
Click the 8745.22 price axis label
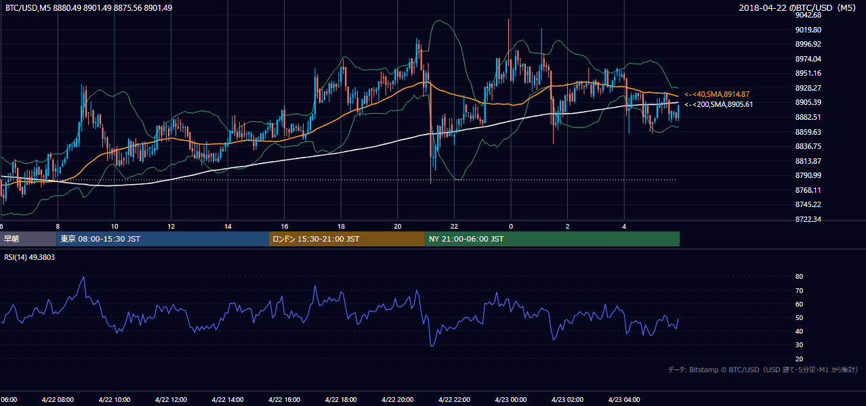(x=808, y=204)
